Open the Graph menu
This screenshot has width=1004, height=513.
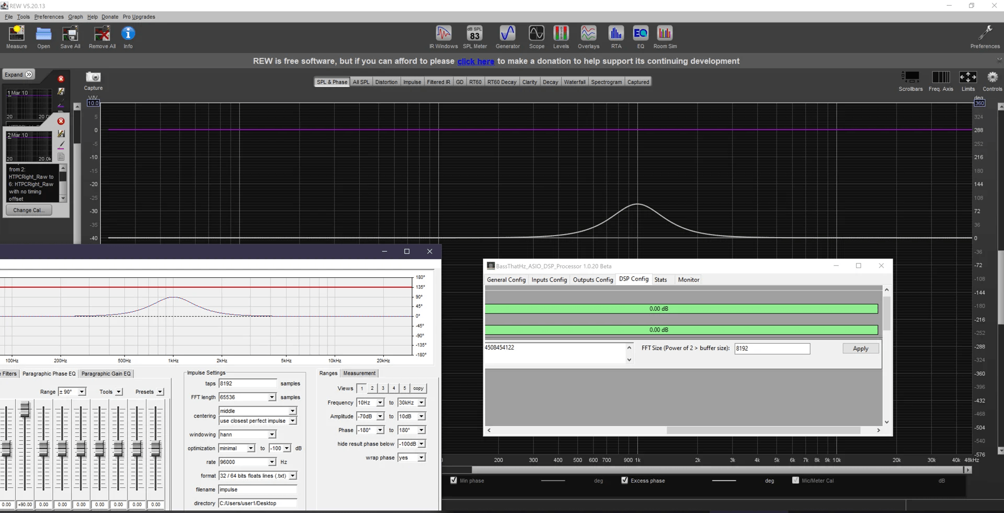point(75,17)
